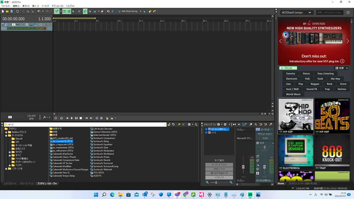Screen dimensions: 354x199
Task: Click the track FX icon on the mixer channel
Action: click(x=258, y=165)
